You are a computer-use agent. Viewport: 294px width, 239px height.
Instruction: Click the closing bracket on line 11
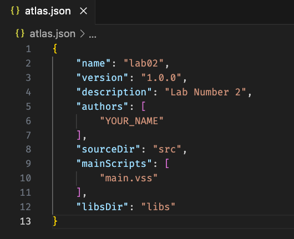tap(79, 192)
